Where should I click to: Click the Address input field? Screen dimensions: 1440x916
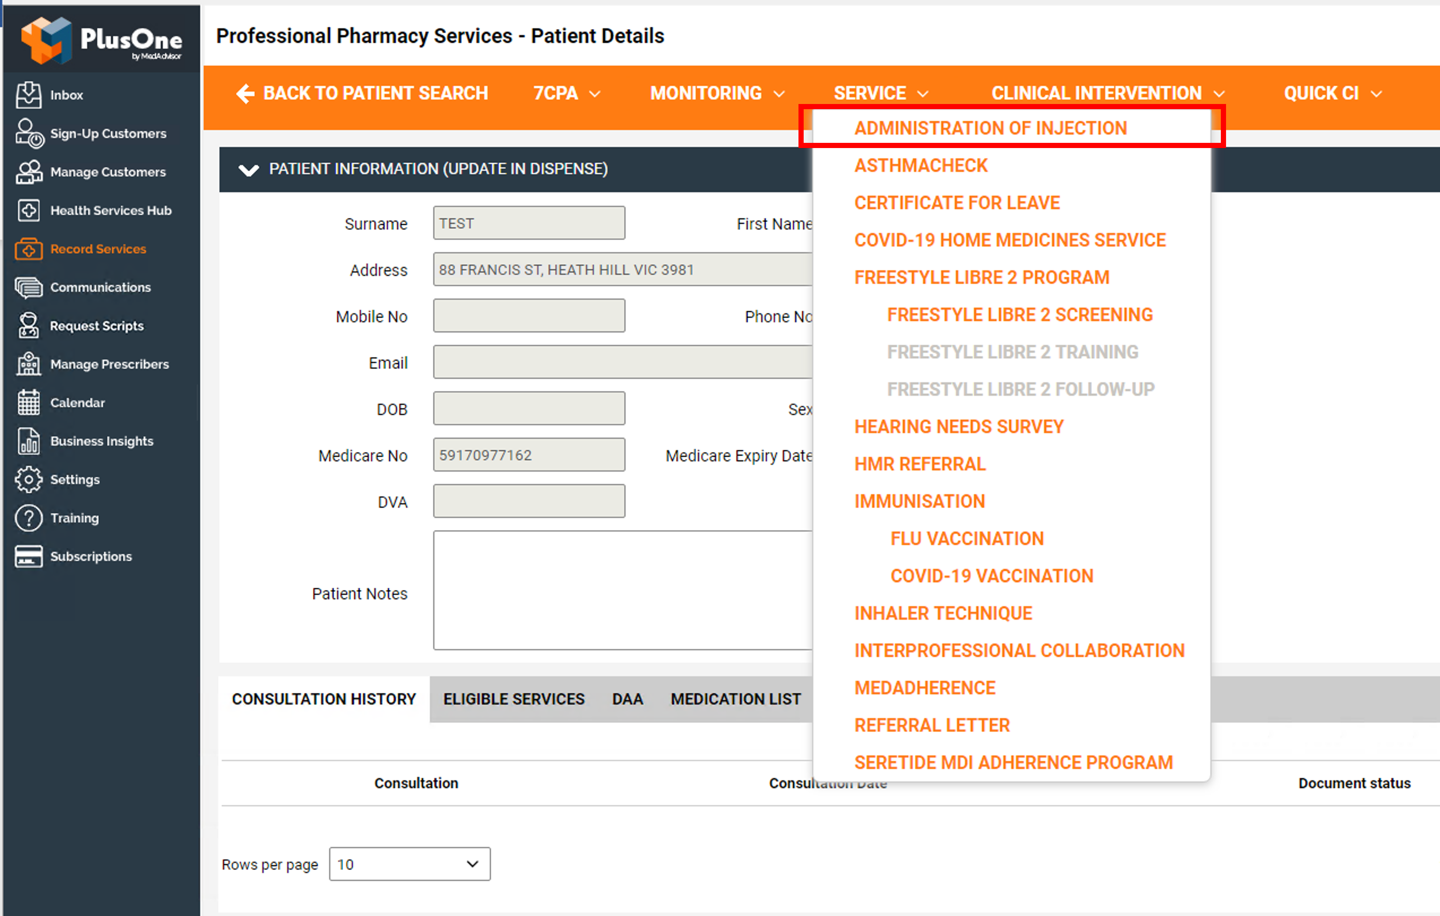tap(623, 269)
